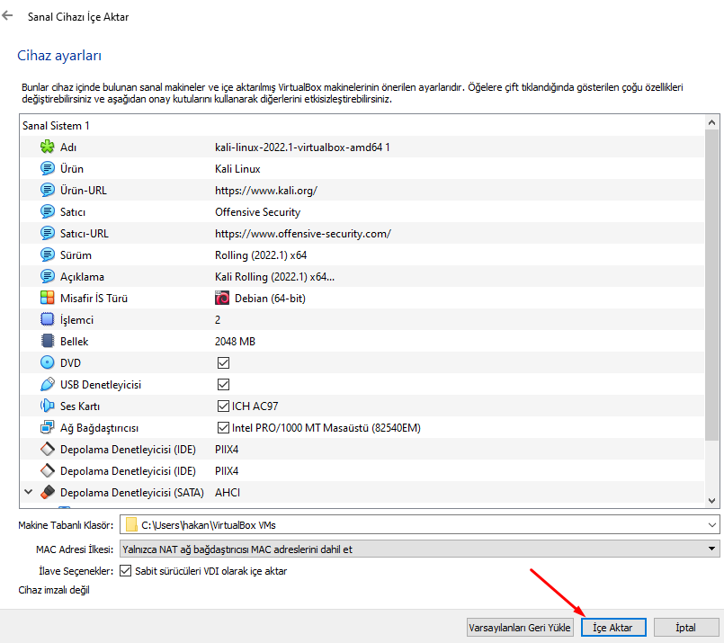Toggle Sabit sürücüleri VDI olarak içe aktar
Screen dimensions: 724x643
tap(126, 570)
